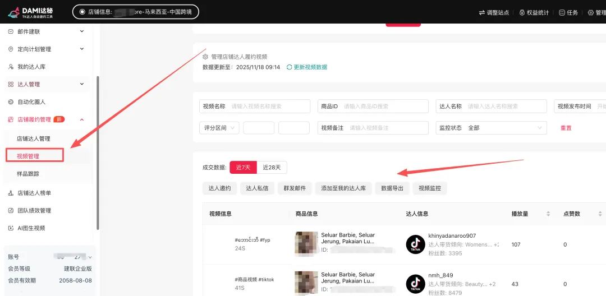Click the 任务 icon in the top bar
The image size is (606, 296).
tap(562, 12)
